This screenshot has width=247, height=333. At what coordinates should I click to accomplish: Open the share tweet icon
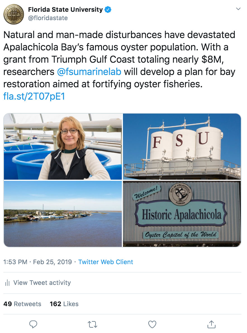pyautogui.click(x=212, y=324)
